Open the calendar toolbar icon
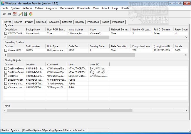191x134 pixels. click(x=15, y=14)
